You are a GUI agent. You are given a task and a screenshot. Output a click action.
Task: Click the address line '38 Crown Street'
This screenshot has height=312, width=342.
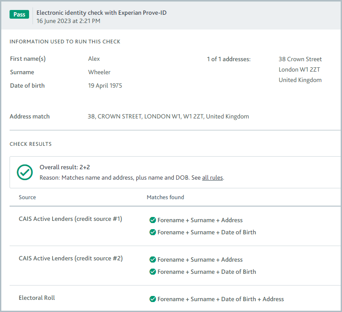300,59
